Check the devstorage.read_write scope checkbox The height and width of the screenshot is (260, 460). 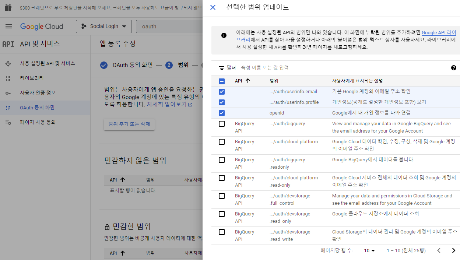(x=222, y=232)
